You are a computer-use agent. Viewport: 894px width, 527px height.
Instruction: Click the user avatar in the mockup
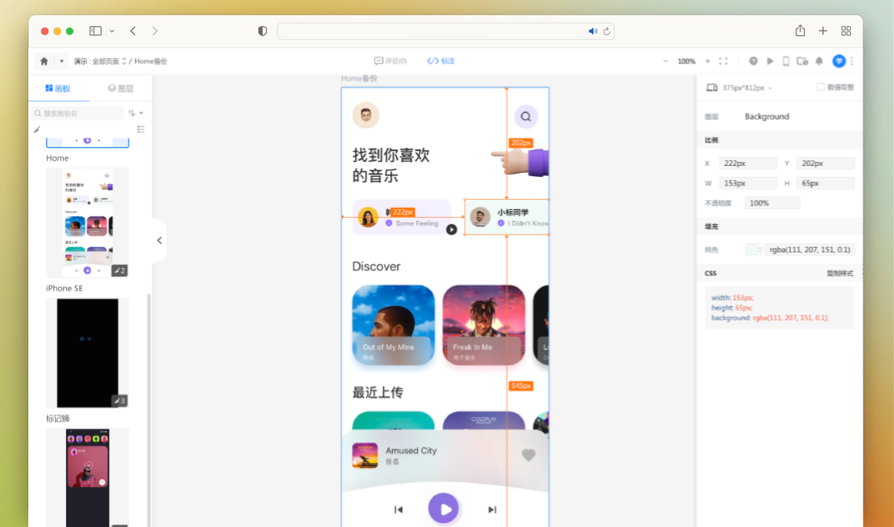click(366, 115)
